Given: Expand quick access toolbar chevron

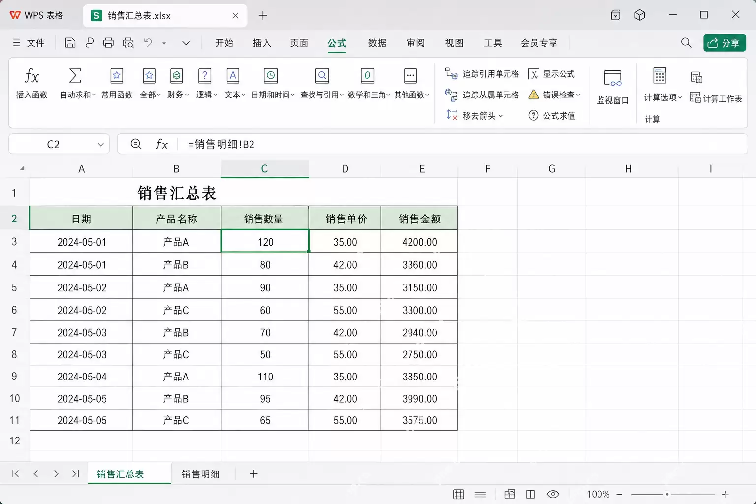Looking at the screenshot, I should [186, 43].
